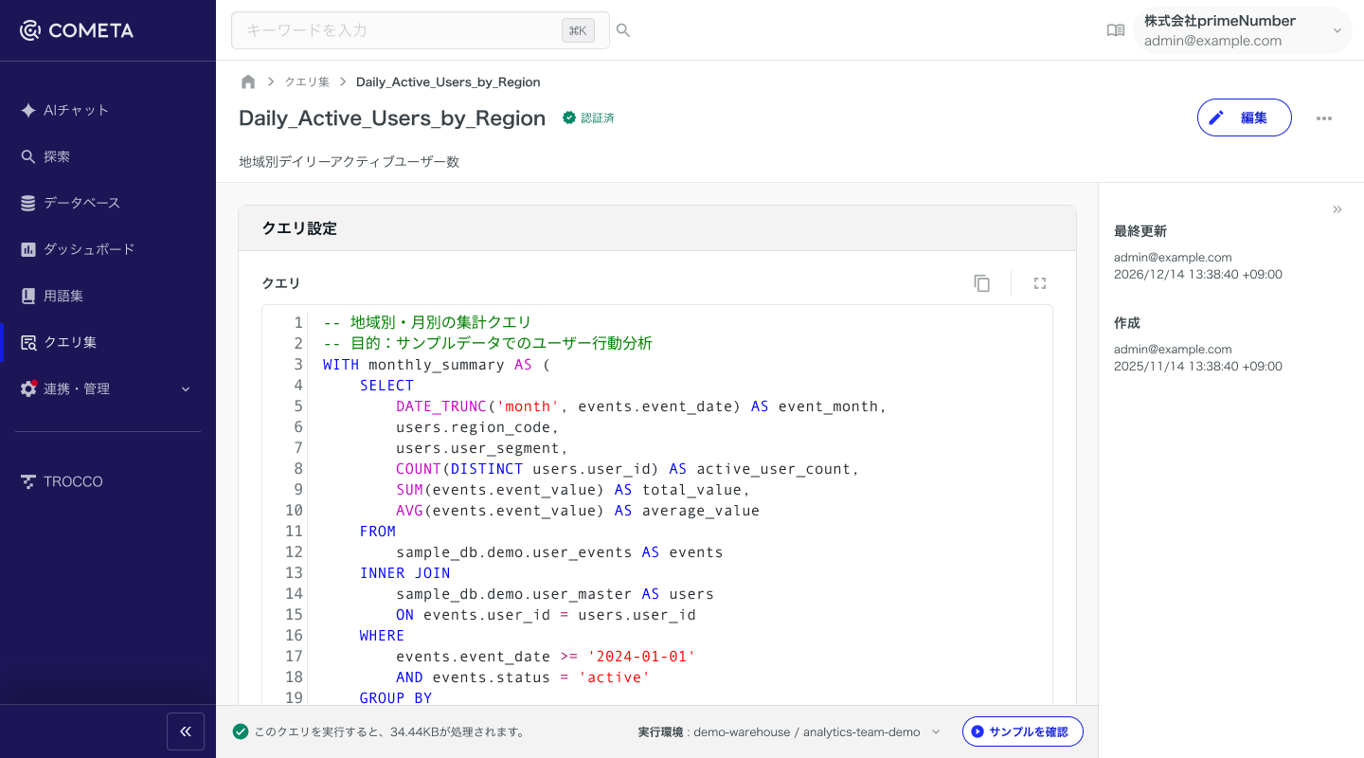The height and width of the screenshot is (758, 1364).
Task: Collapse the left sidebar with double-chevron button
Action: click(186, 731)
